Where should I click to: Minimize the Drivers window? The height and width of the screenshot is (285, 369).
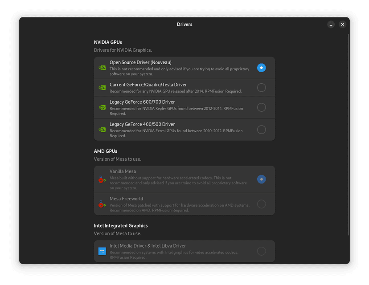point(331,24)
